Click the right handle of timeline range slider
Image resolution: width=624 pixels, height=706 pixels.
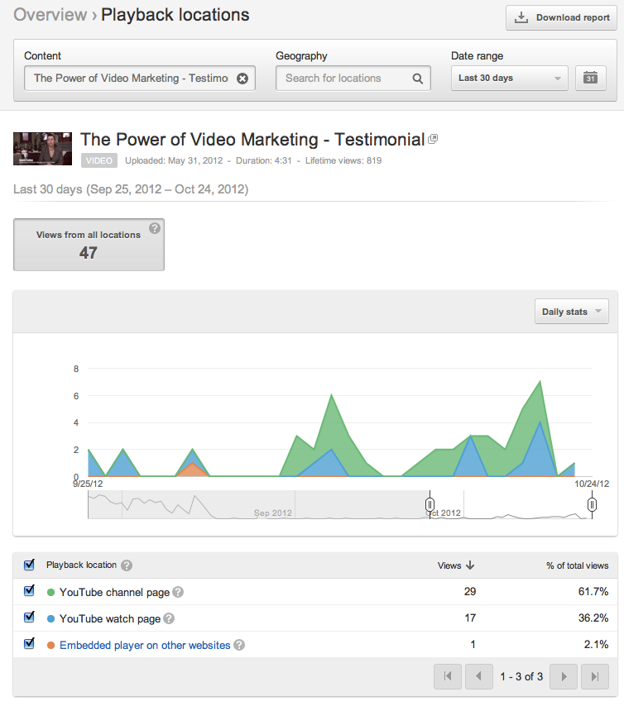coord(592,504)
